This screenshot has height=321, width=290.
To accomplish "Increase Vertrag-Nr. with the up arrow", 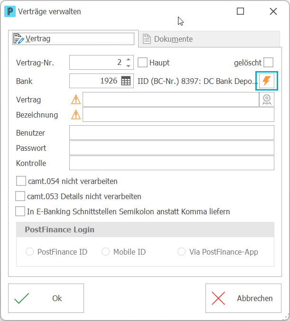I will click(x=128, y=59).
